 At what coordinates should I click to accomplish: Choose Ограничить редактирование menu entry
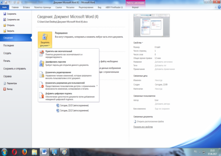pyautogui.click(x=68, y=75)
